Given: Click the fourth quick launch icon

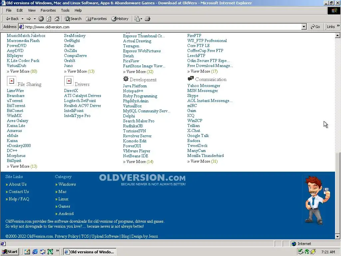Looking at the screenshot, I should (x=50, y=252).
